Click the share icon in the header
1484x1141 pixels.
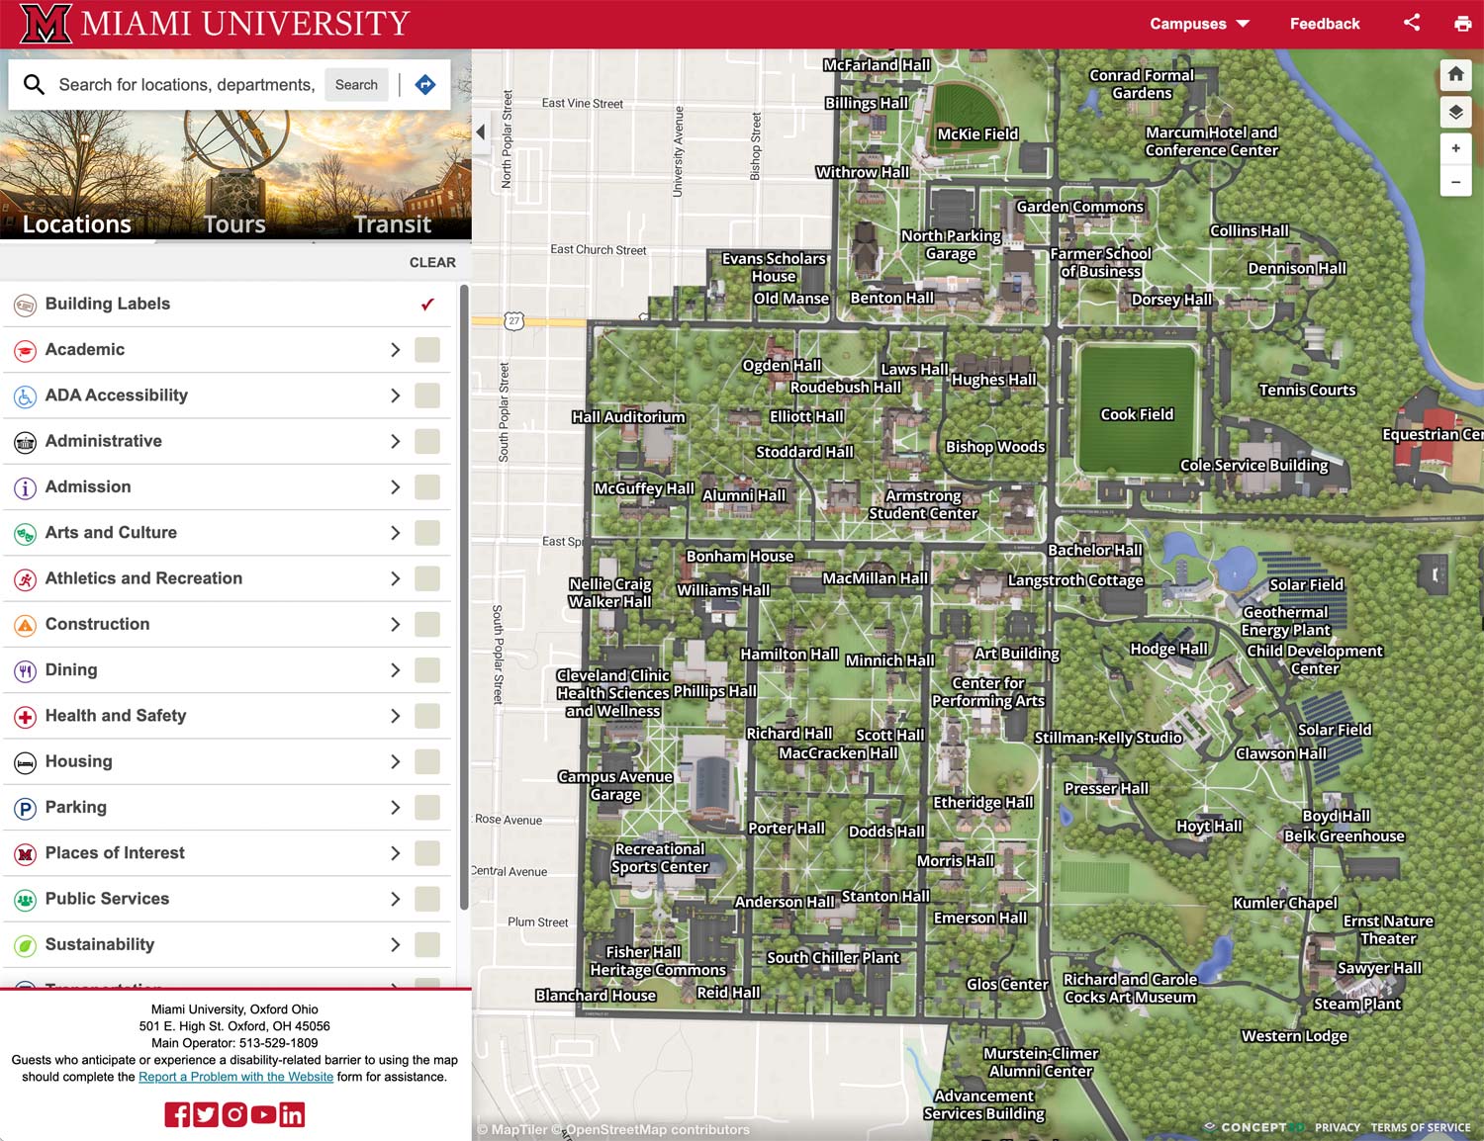pos(1412,23)
